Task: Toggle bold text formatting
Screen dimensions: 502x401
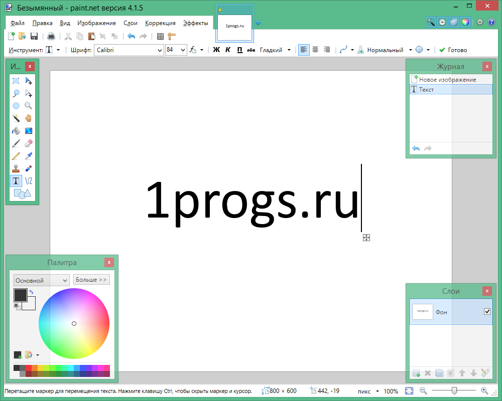Action: pos(216,50)
